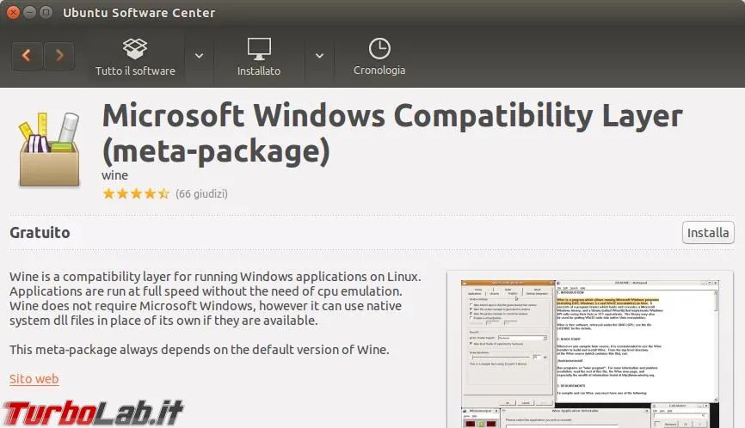Close the Ubuntu Software Center window
The height and width of the screenshot is (428, 745).
click(x=13, y=12)
